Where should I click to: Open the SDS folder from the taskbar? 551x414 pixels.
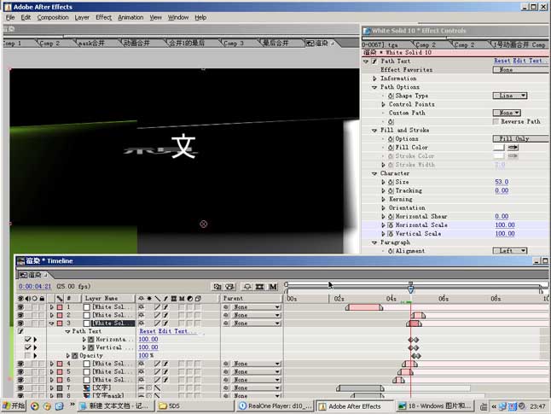[x=195, y=406]
